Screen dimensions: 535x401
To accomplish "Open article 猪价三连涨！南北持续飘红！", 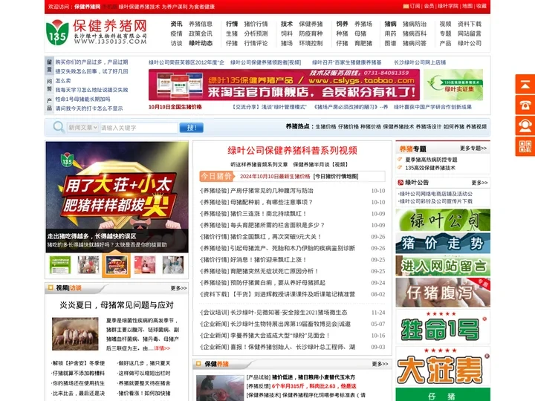I will tap(269, 214).
